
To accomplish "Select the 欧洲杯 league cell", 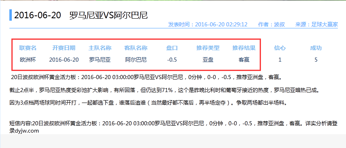I will pos(28,60).
